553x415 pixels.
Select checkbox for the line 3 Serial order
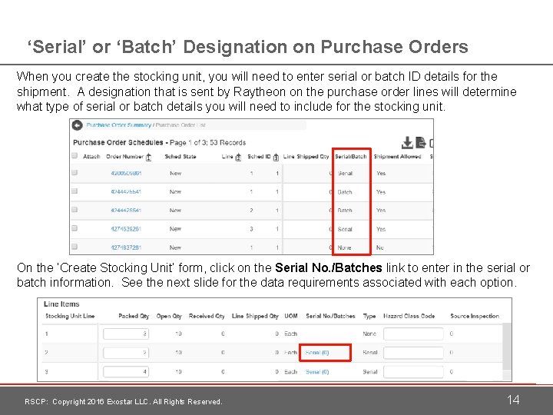click(x=75, y=228)
